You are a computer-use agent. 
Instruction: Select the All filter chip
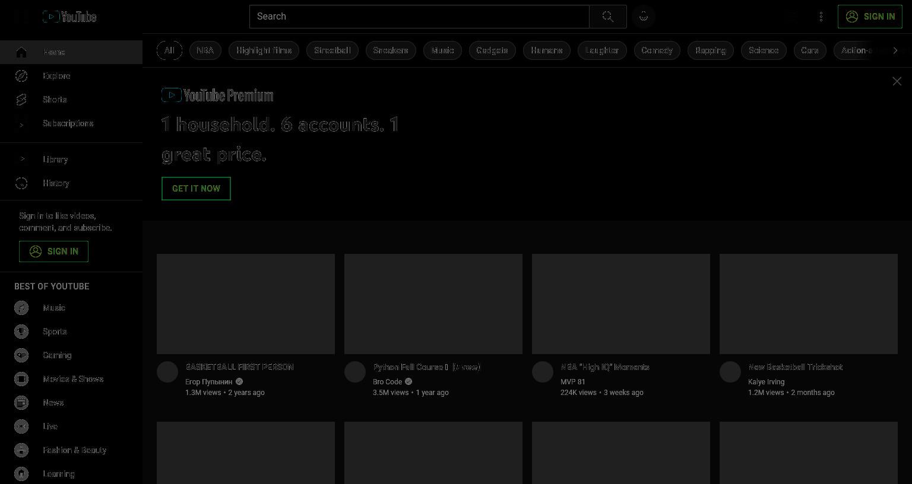169,50
